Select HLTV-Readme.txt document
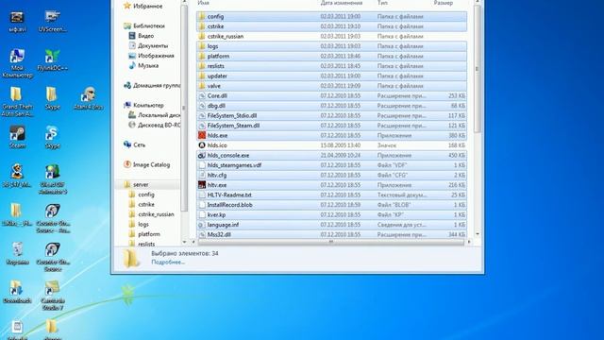Screen dimensions: 604x340 click(x=331, y=195)
